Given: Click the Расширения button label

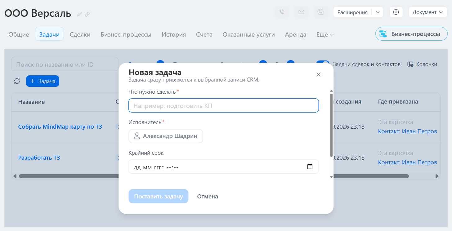Looking at the screenshot, I should click(352, 12).
